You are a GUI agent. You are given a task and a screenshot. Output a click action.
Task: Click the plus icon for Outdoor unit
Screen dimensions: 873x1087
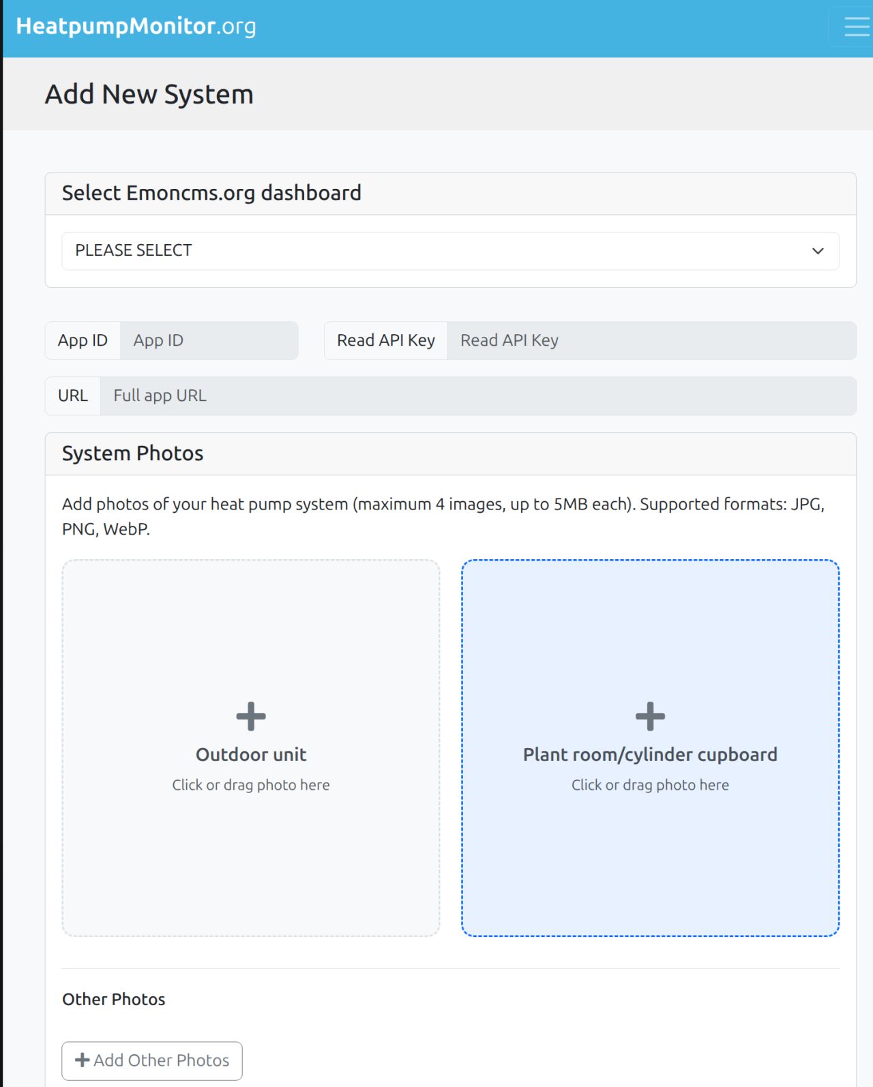(x=251, y=716)
